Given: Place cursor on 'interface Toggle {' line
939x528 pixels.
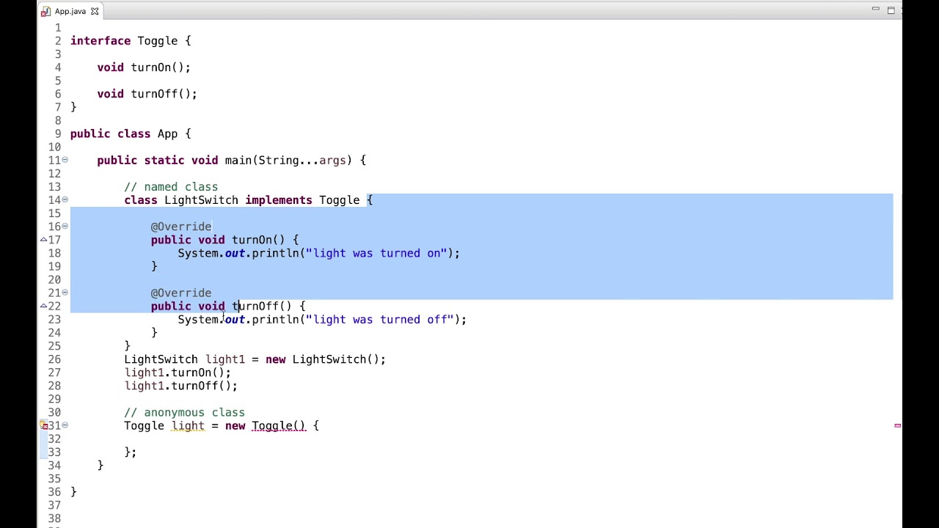Looking at the screenshot, I should click(x=131, y=41).
